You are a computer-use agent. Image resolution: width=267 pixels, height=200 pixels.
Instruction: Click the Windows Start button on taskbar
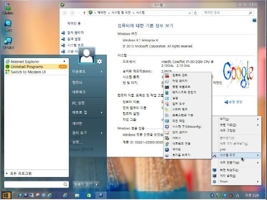[x=6, y=195]
